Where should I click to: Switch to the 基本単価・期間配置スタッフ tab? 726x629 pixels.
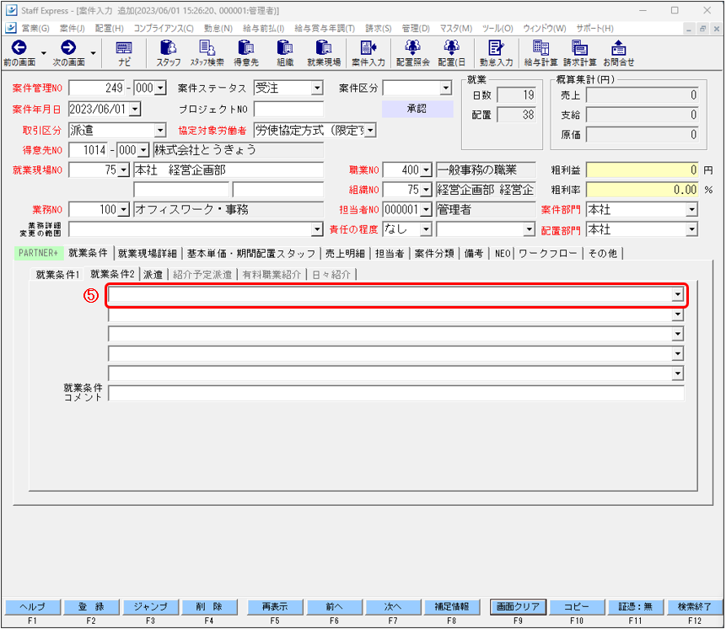pos(251,253)
